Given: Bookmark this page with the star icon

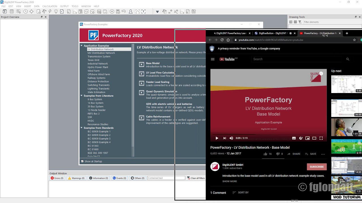Looking at the screenshot, I should click(354, 40).
